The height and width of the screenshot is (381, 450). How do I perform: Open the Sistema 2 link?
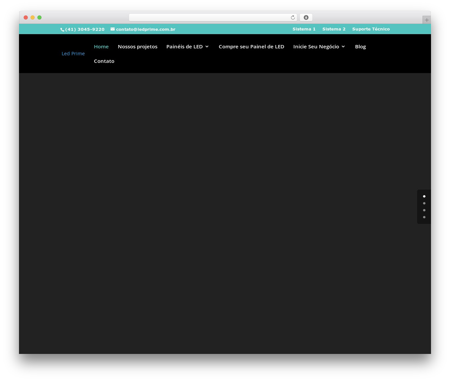(334, 29)
